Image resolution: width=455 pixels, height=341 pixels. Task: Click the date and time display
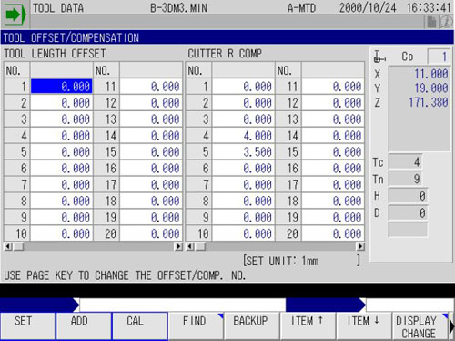[x=395, y=8]
